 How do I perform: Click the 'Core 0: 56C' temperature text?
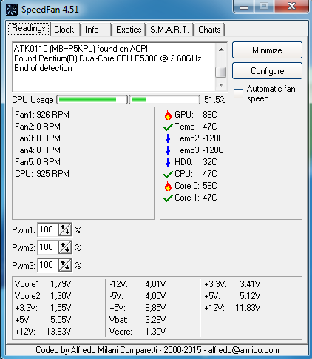click(196, 186)
